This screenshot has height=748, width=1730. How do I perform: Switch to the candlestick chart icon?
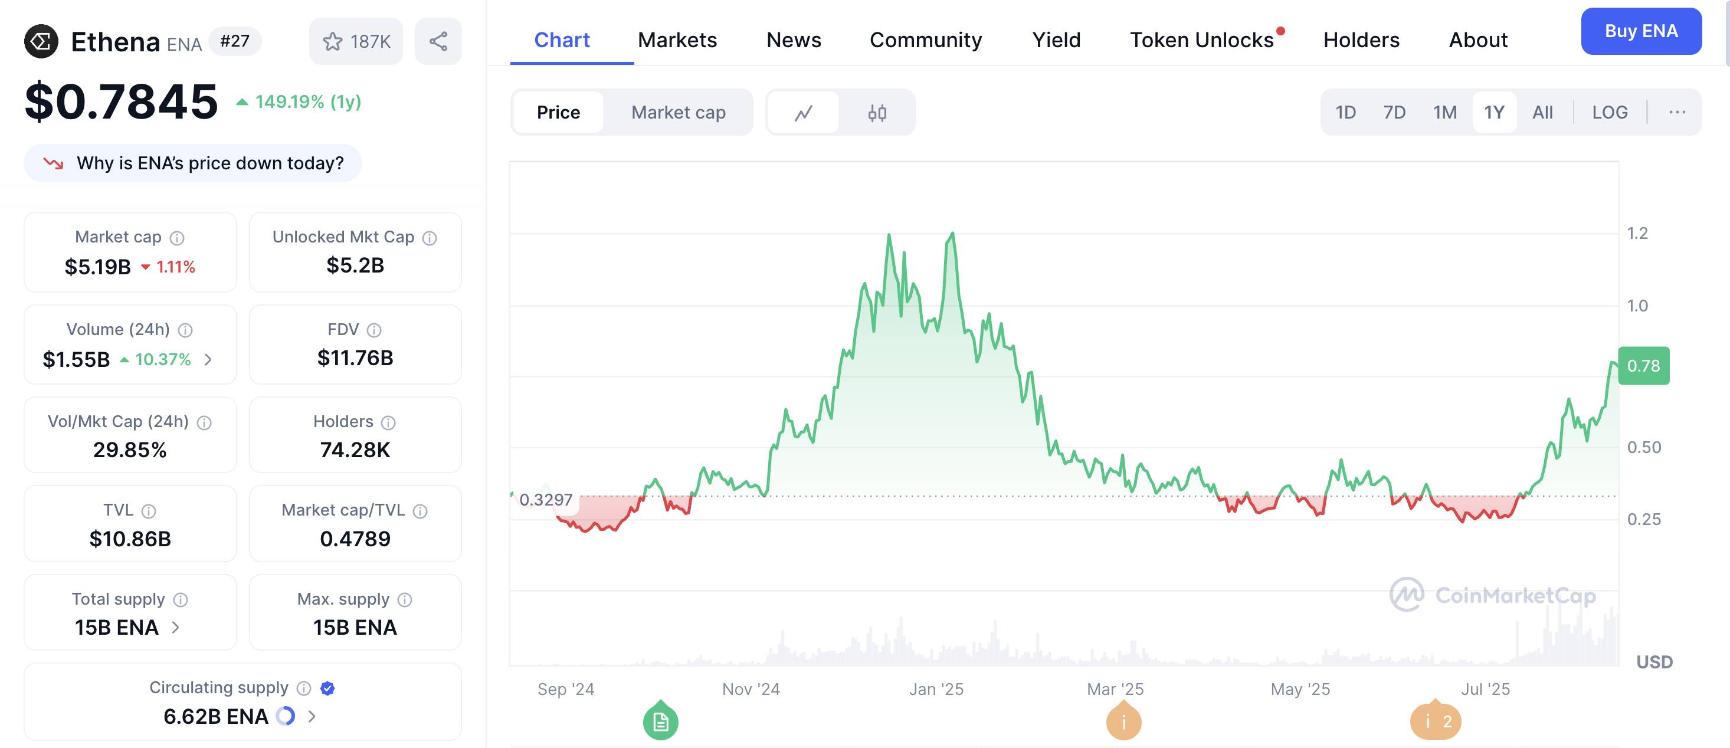click(x=877, y=113)
